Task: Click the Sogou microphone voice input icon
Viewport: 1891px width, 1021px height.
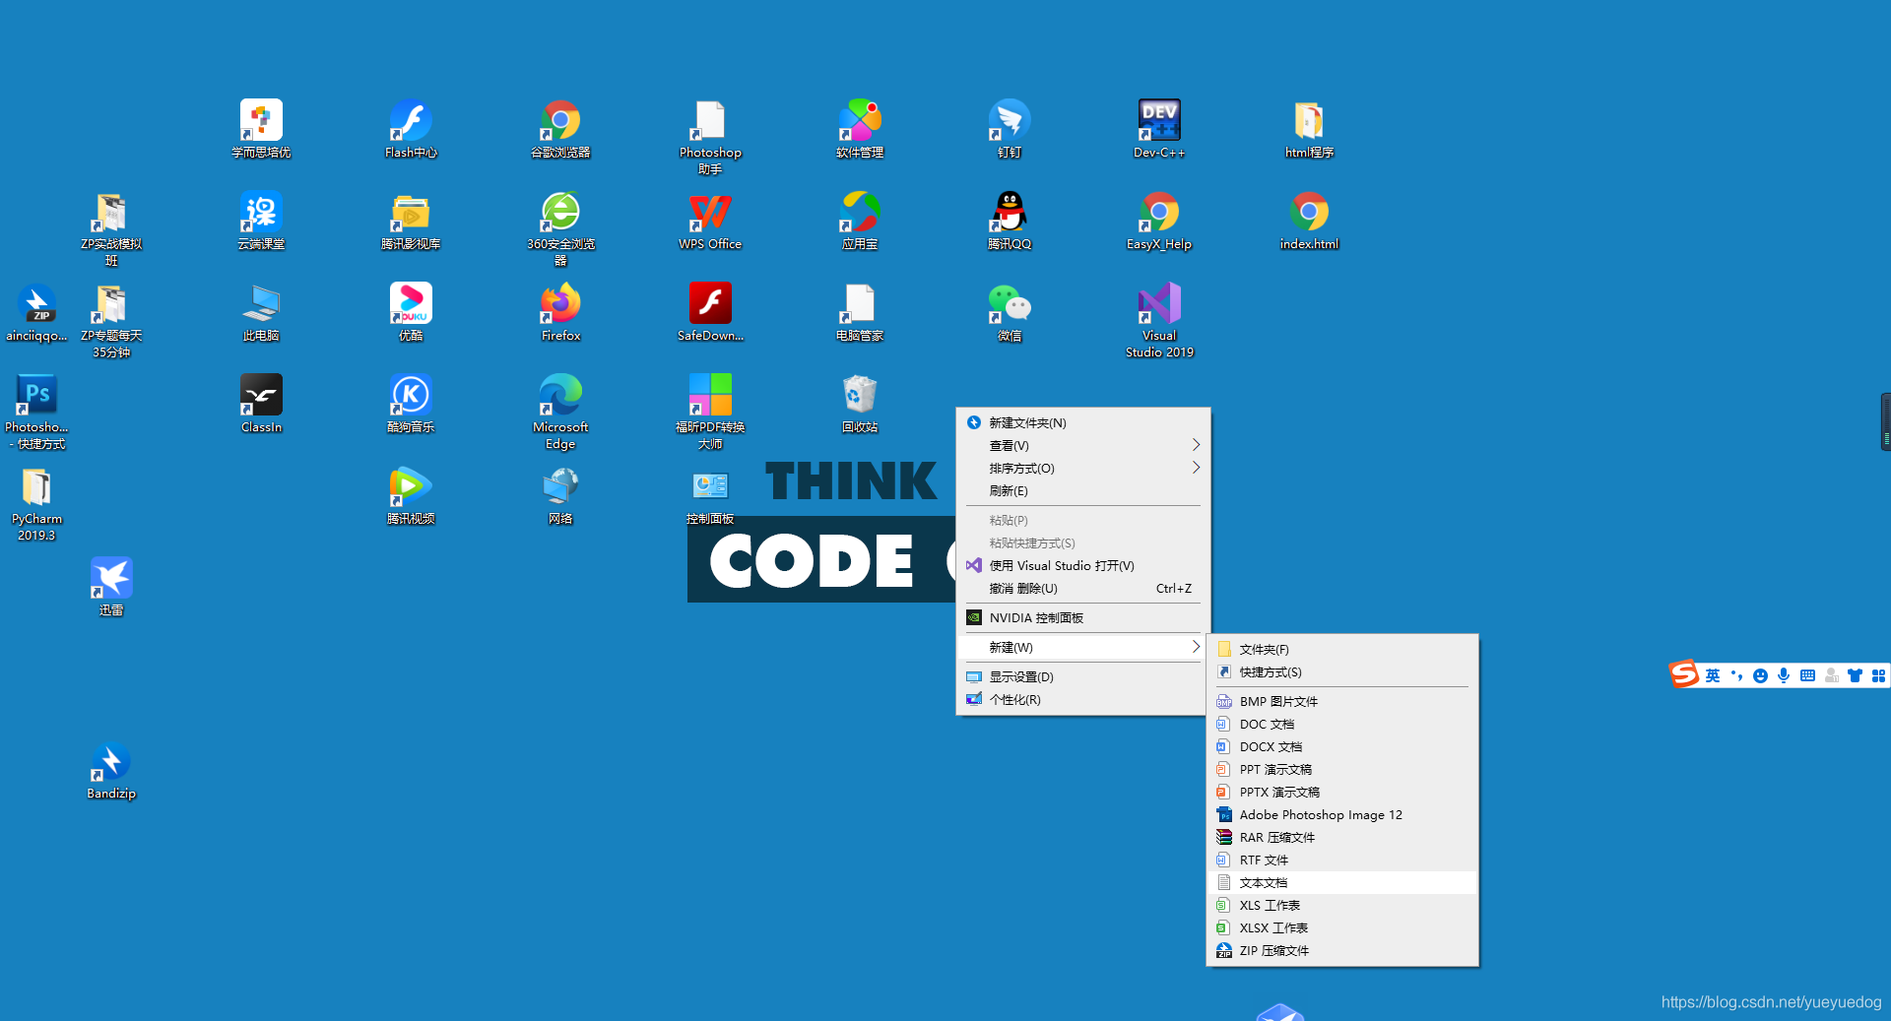Action: coord(1784,675)
